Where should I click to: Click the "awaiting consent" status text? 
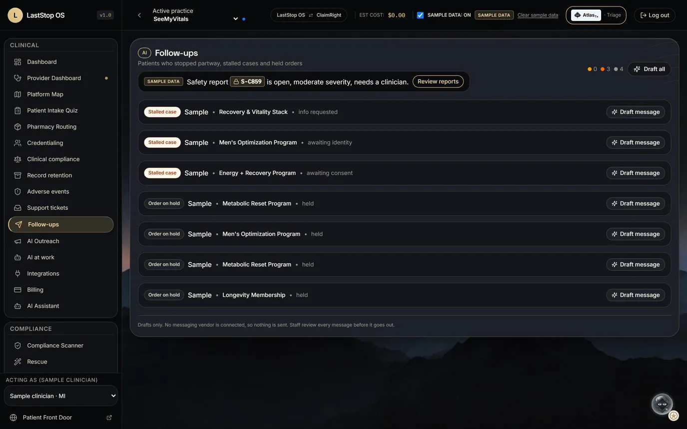point(330,173)
